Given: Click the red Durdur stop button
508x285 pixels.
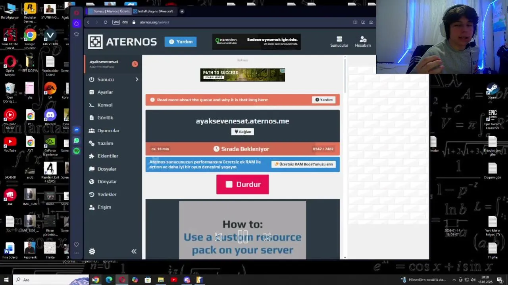Looking at the screenshot, I should 242,184.
